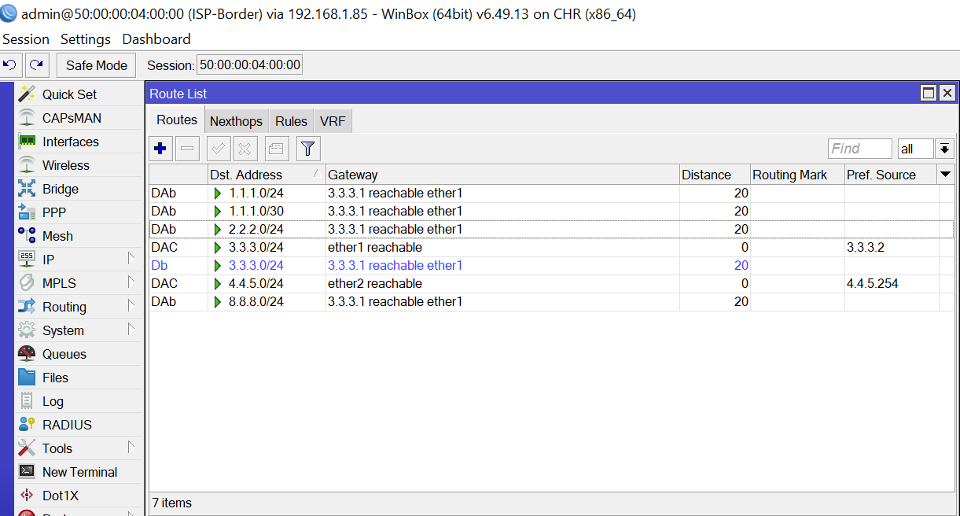
Task: Switch to the Nexthops tab
Action: [236, 121]
